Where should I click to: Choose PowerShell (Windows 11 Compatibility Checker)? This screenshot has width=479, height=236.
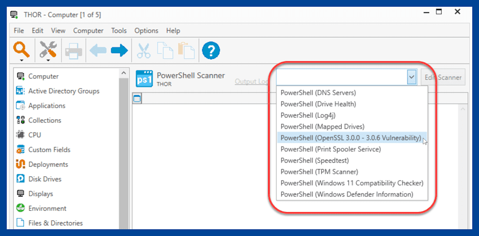[x=352, y=183]
